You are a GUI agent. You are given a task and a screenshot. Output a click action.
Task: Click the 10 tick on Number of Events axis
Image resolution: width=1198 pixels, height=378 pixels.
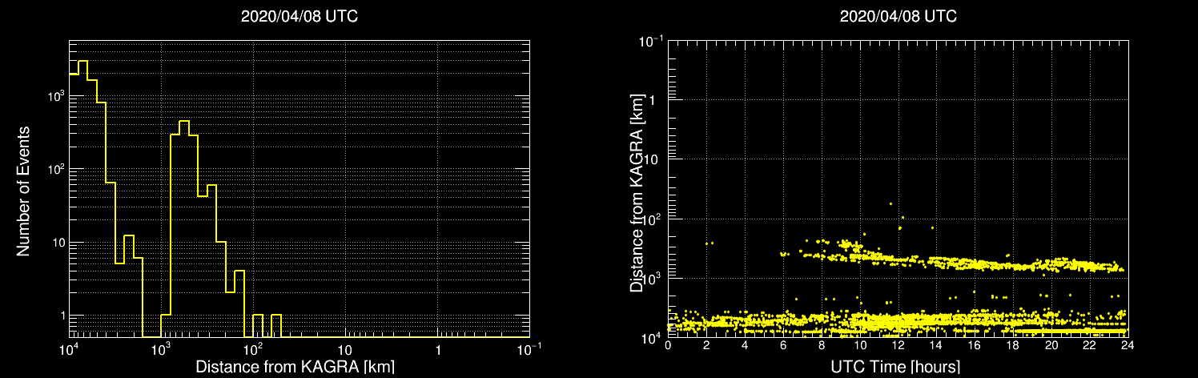point(57,243)
